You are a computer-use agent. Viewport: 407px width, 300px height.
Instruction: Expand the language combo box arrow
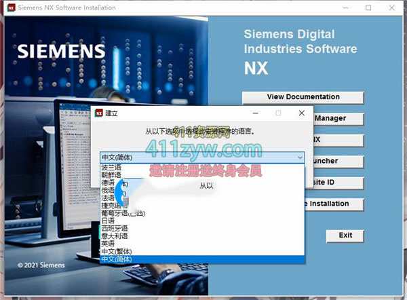pos(299,157)
